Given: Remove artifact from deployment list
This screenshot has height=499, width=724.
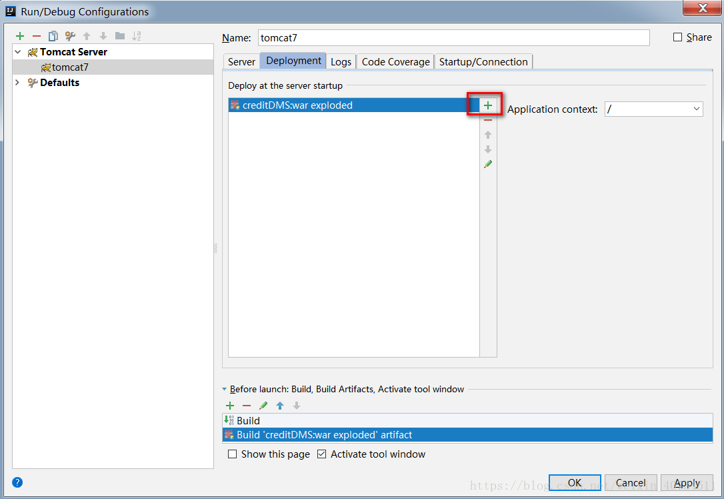Looking at the screenshot, I should [488, 120].
